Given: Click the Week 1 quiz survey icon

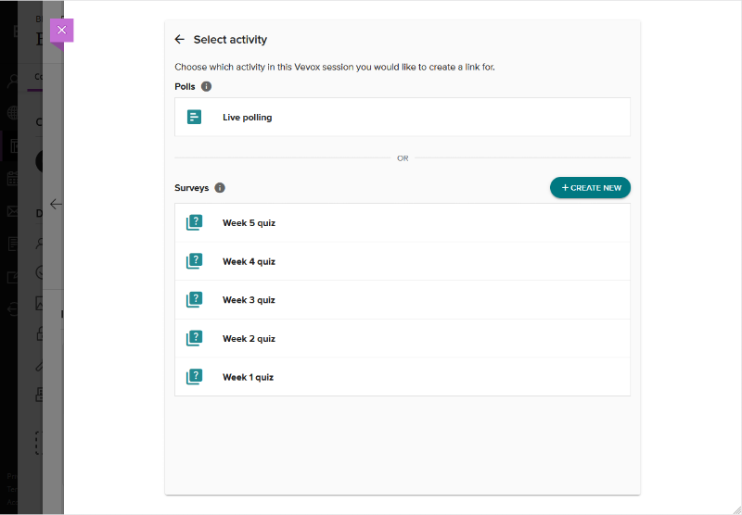Looking at the screenshot, I should (x=194, y=377).
